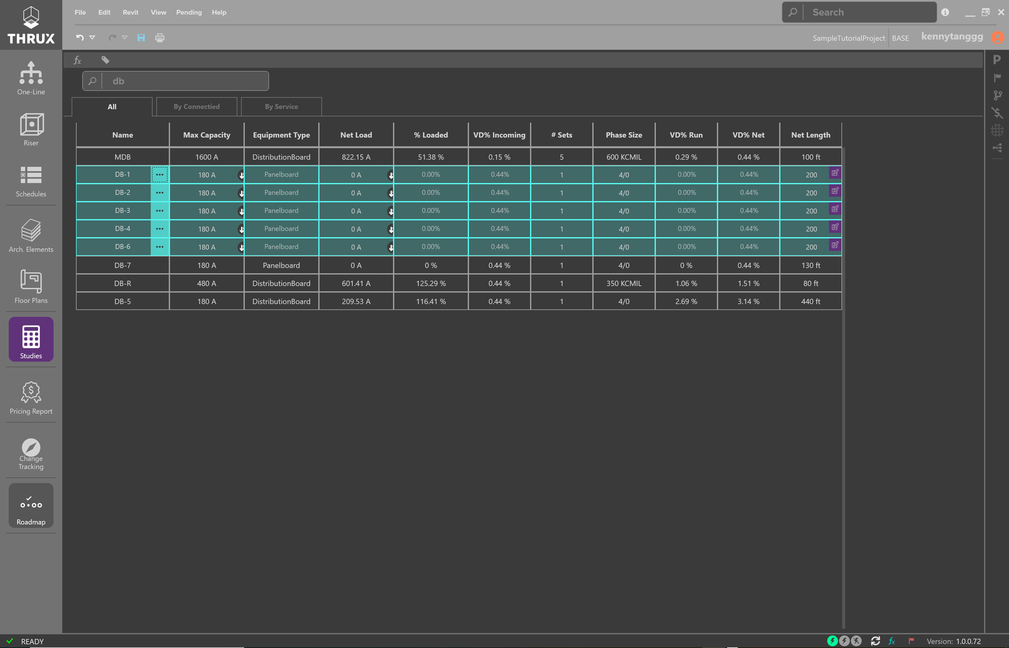Screen dimensions: 1009x648
Task: Enable the green lightning mode in status bar
Action: tap(832, 641)
